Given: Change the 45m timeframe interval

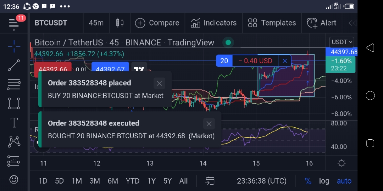Looking at the screenshot, I should coord(96,23).
